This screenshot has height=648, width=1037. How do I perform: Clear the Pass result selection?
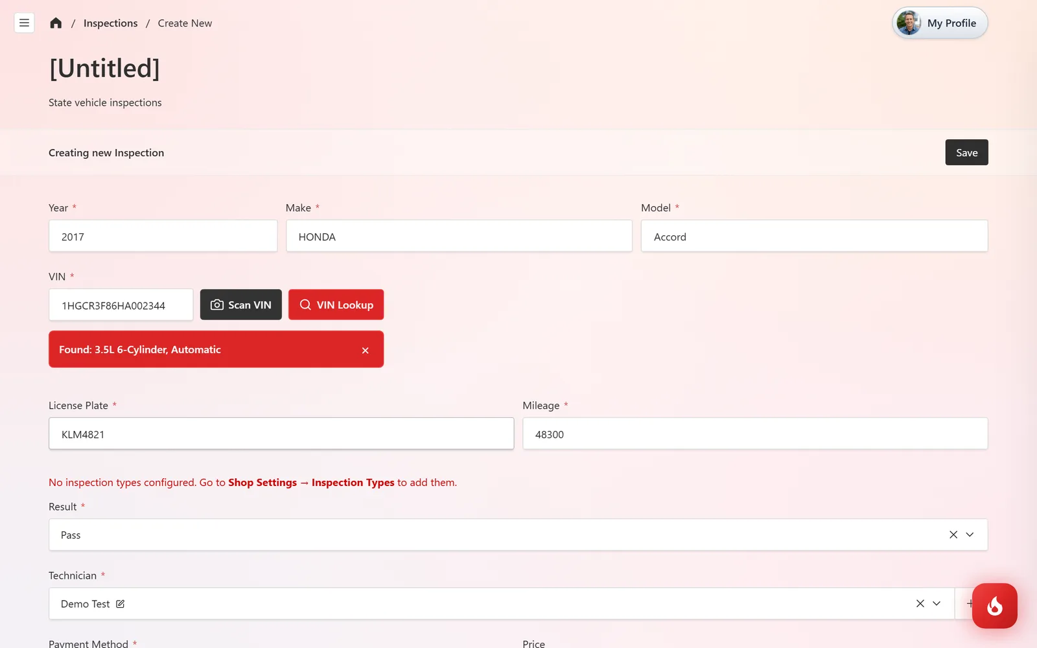click(953, 535)
